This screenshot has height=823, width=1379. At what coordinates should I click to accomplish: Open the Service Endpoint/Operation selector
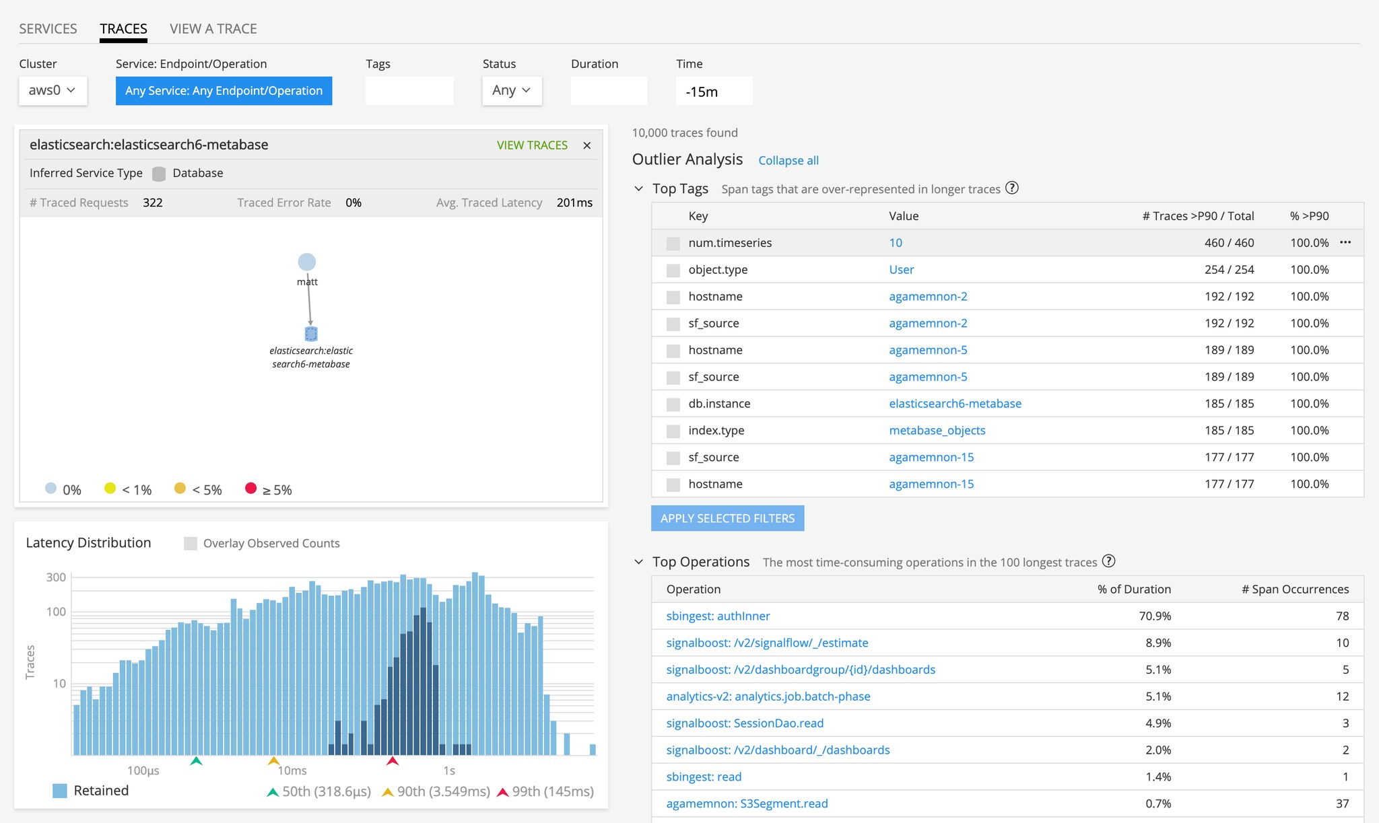coord(224,90)
